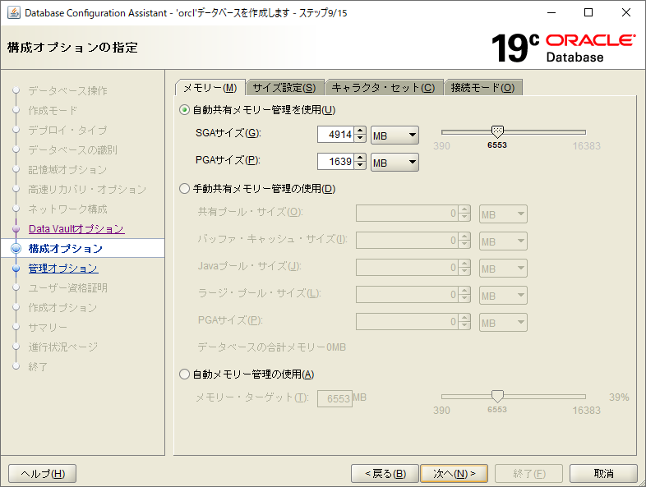The width and height of the screenshot is (646, 487).
Task: Go back with the 戻る button
Action: click(x=385, y=473)
